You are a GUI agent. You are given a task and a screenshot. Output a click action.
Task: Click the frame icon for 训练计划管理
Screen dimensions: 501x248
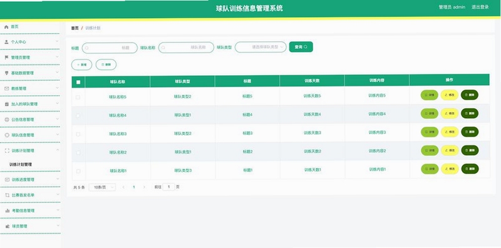point(8,150)
